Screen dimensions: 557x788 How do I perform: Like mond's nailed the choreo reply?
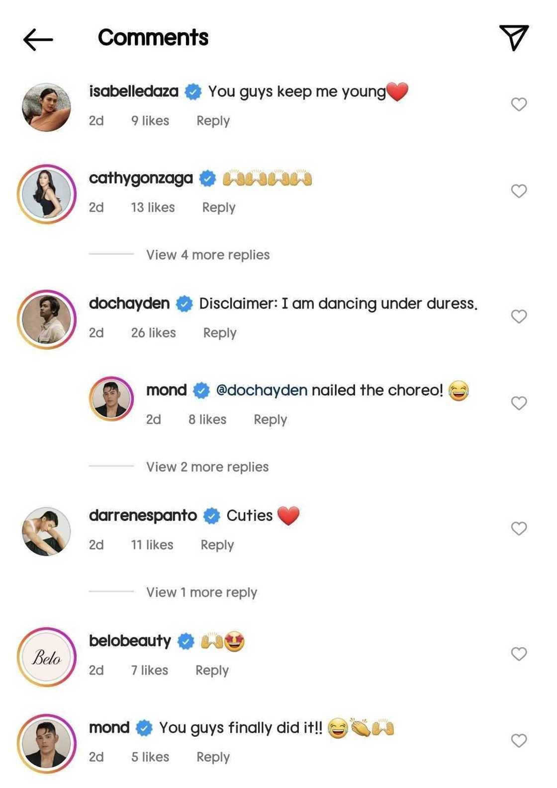pos(519,403)
